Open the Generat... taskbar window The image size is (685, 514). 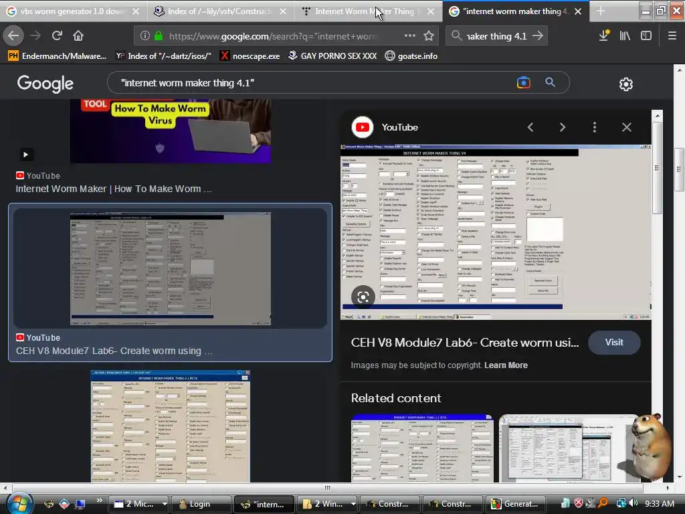(514, 504)
